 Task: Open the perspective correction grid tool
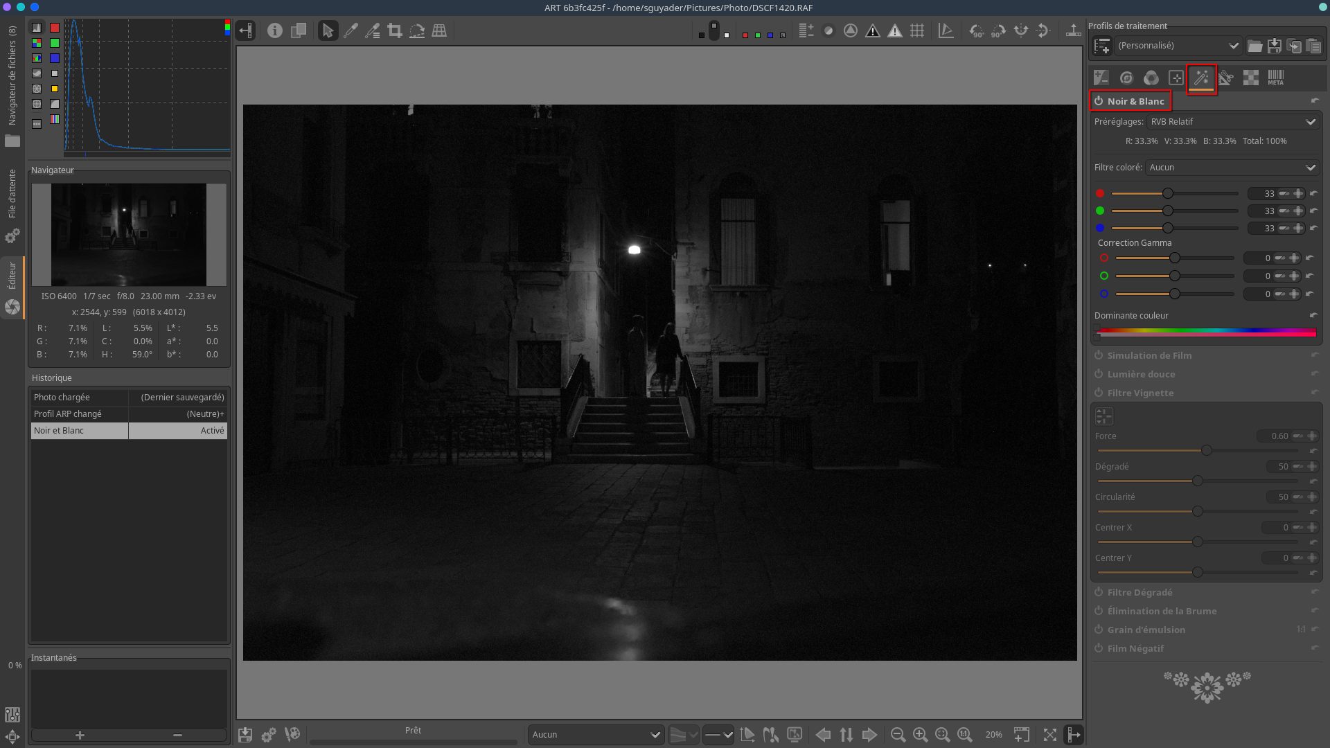click(x=439, y=31)
